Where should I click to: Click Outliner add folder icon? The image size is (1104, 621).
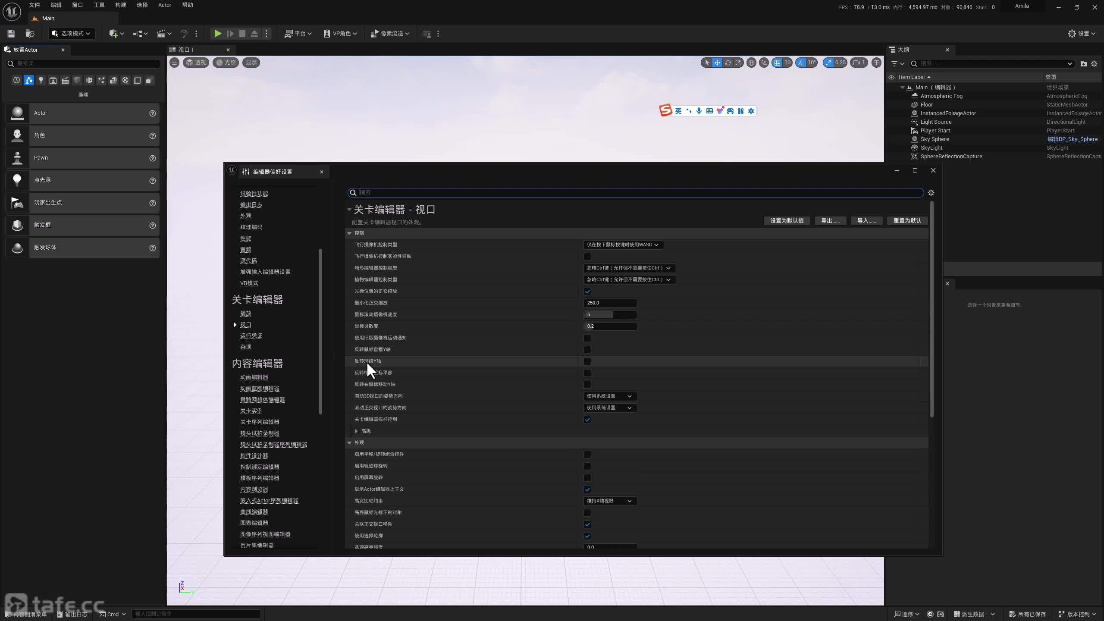1083,64
